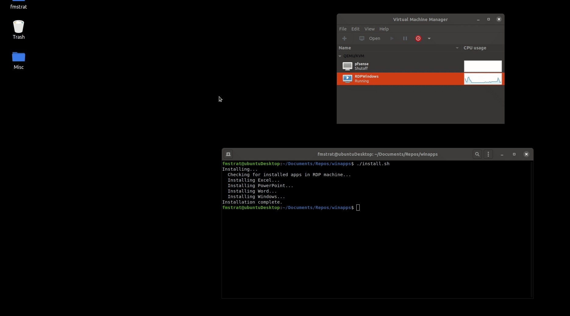Viewport: 570px width, 316px height.
Task: Open the Help menu
Action: pos(384,29)
